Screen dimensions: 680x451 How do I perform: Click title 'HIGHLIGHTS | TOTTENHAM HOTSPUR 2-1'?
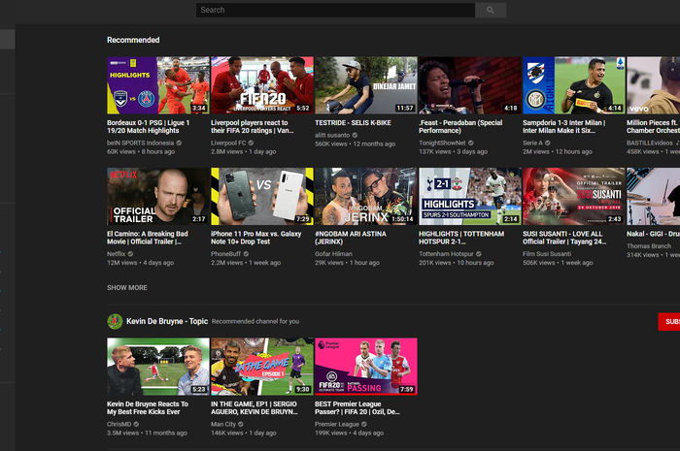461,238
